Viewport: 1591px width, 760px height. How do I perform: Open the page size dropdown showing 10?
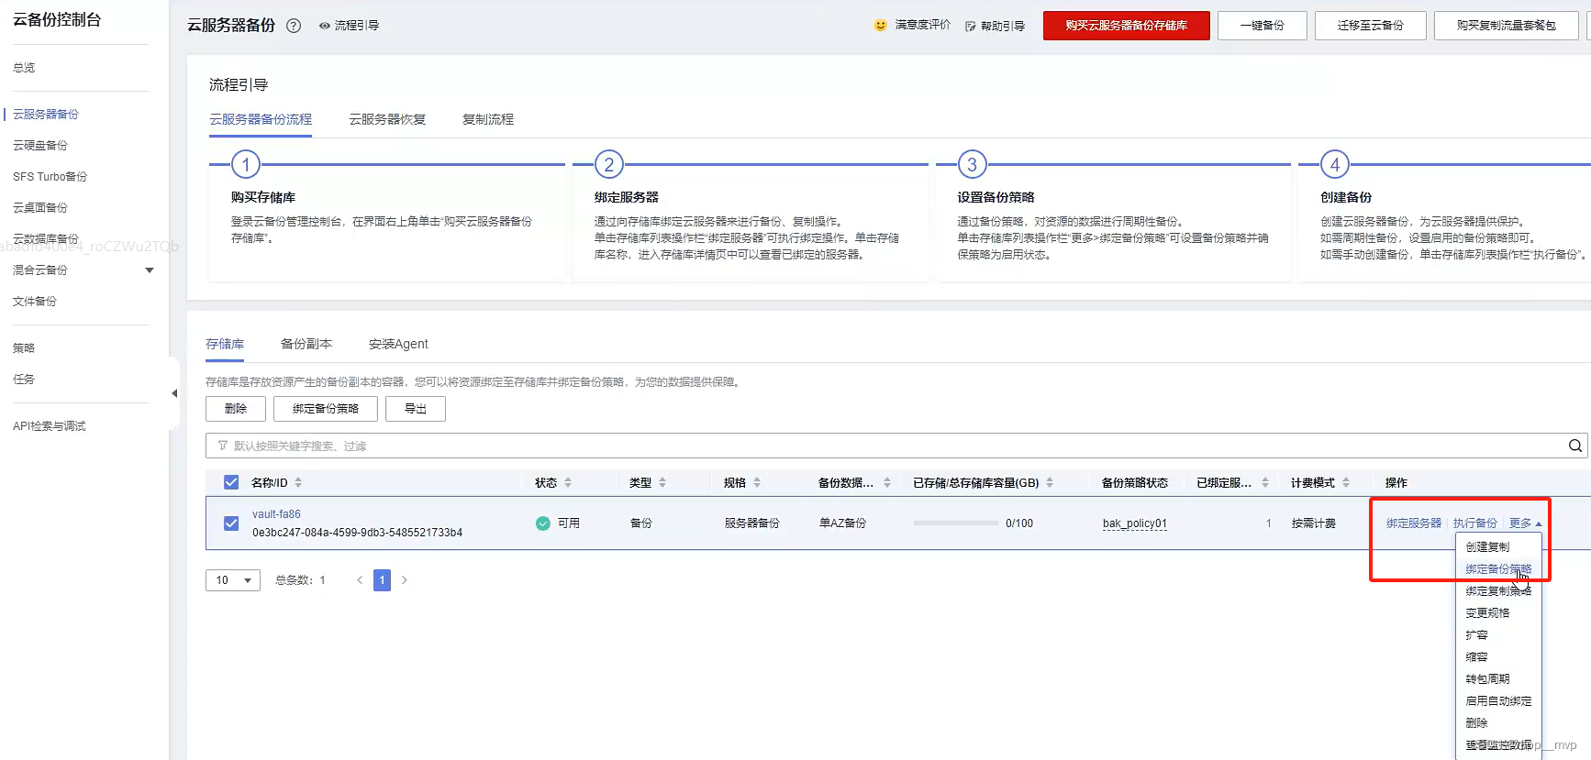(233, 580)
